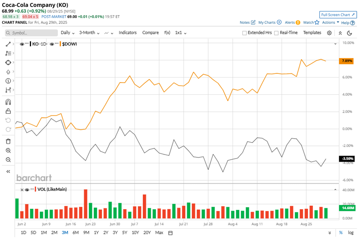360x239 pixels.
Task: Expand the bottom range bar double chevron
Action: [330, 233]
